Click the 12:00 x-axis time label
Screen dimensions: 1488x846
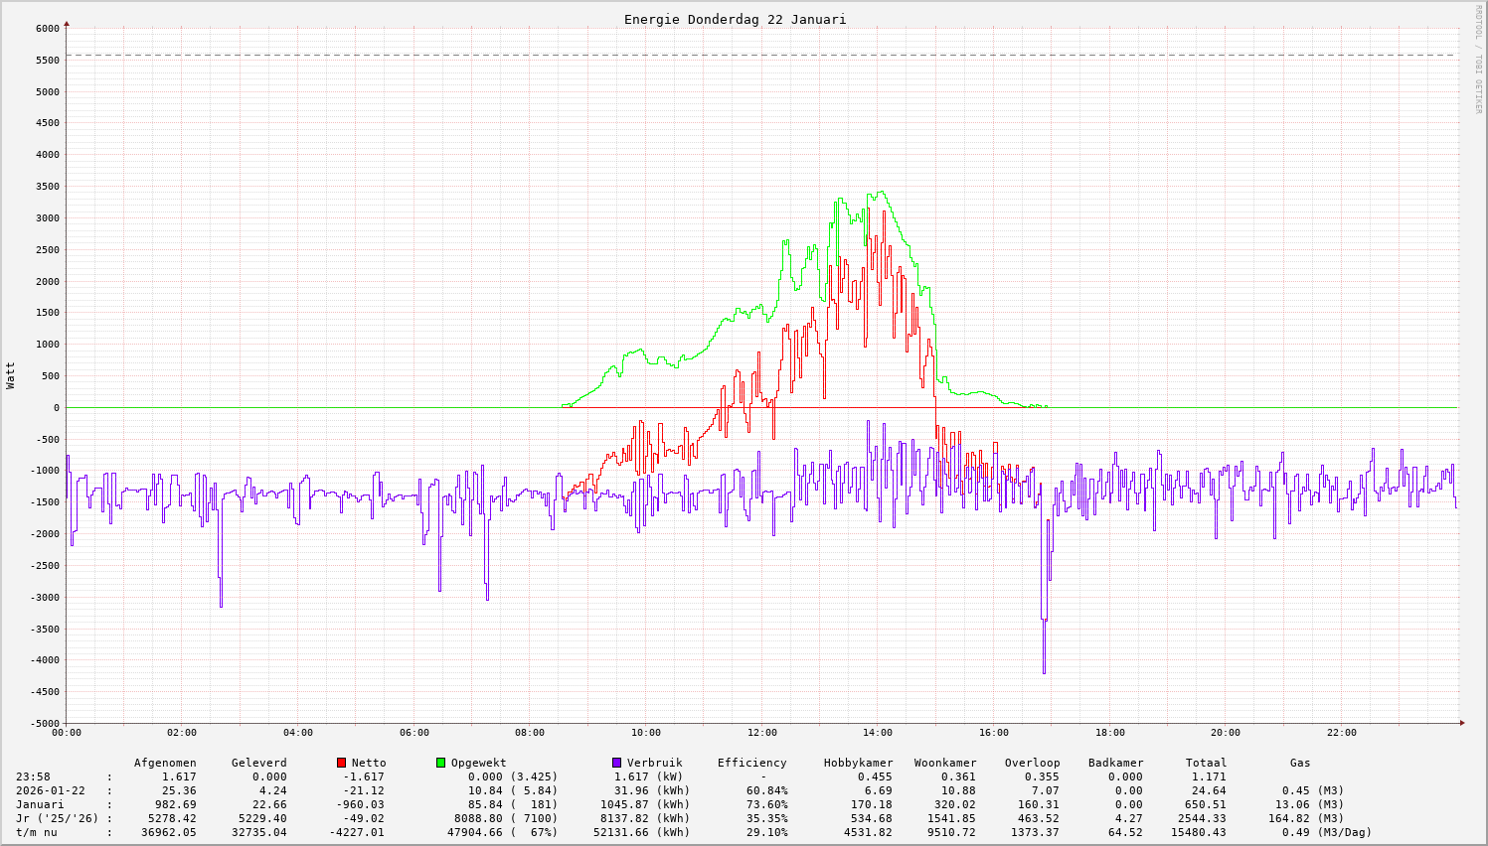761,733
